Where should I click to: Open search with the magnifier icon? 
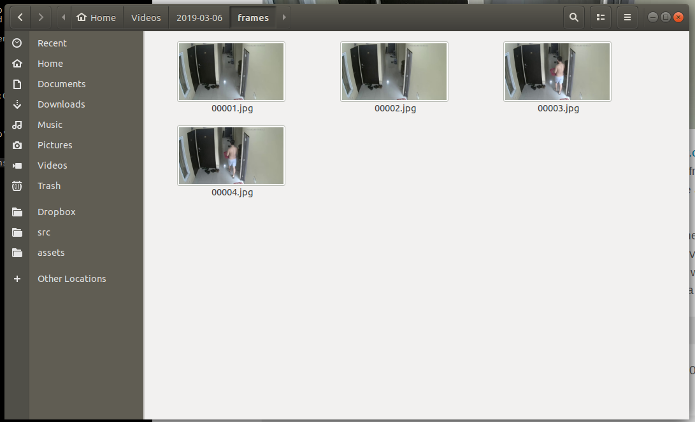574,18
